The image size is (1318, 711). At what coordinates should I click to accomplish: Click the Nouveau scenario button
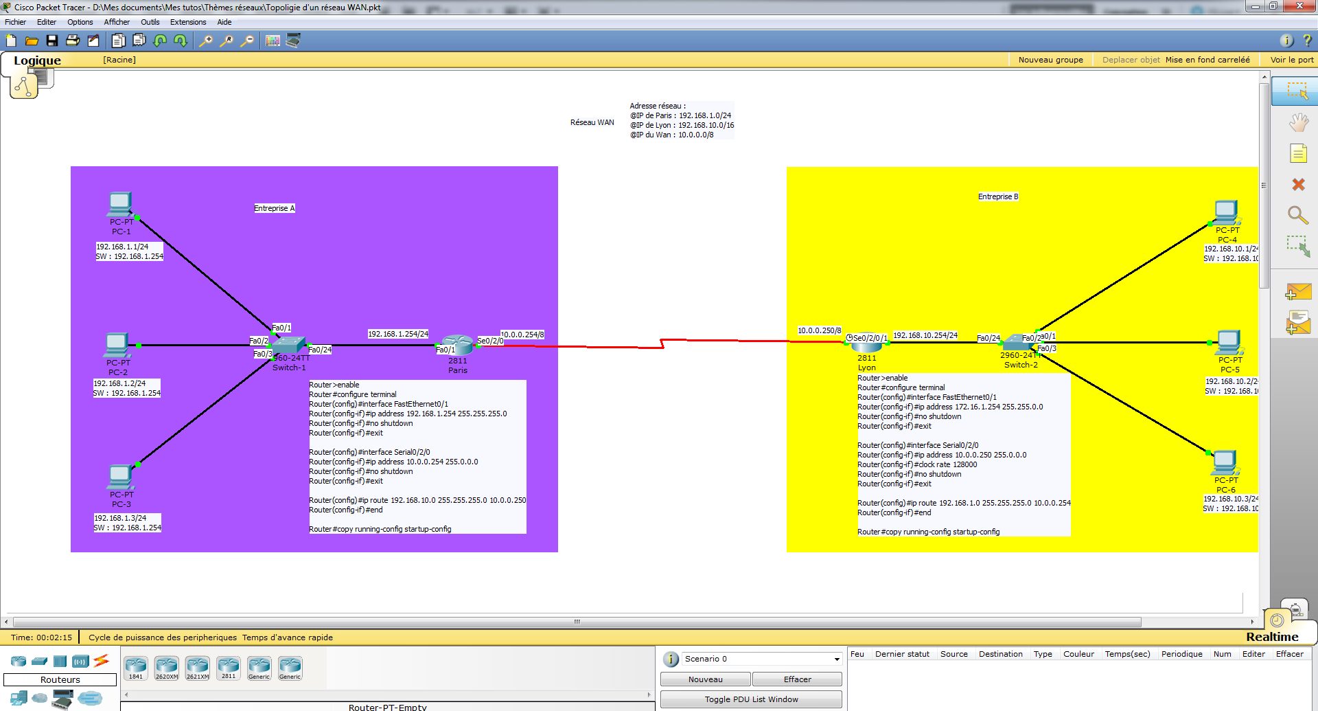[x=706, y=679]
